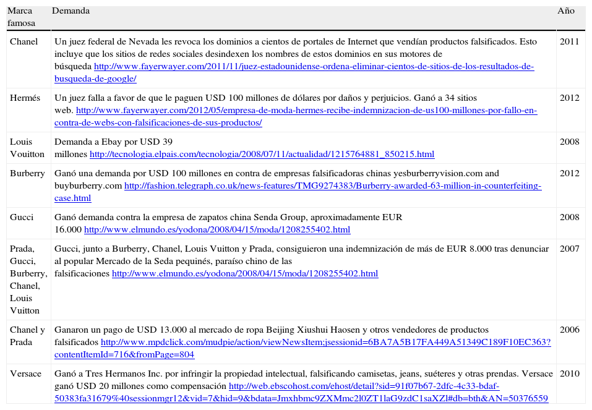Click the year 2011 in the Chanel row
Screen dimensions: 592x410
(x=569, y=41)
